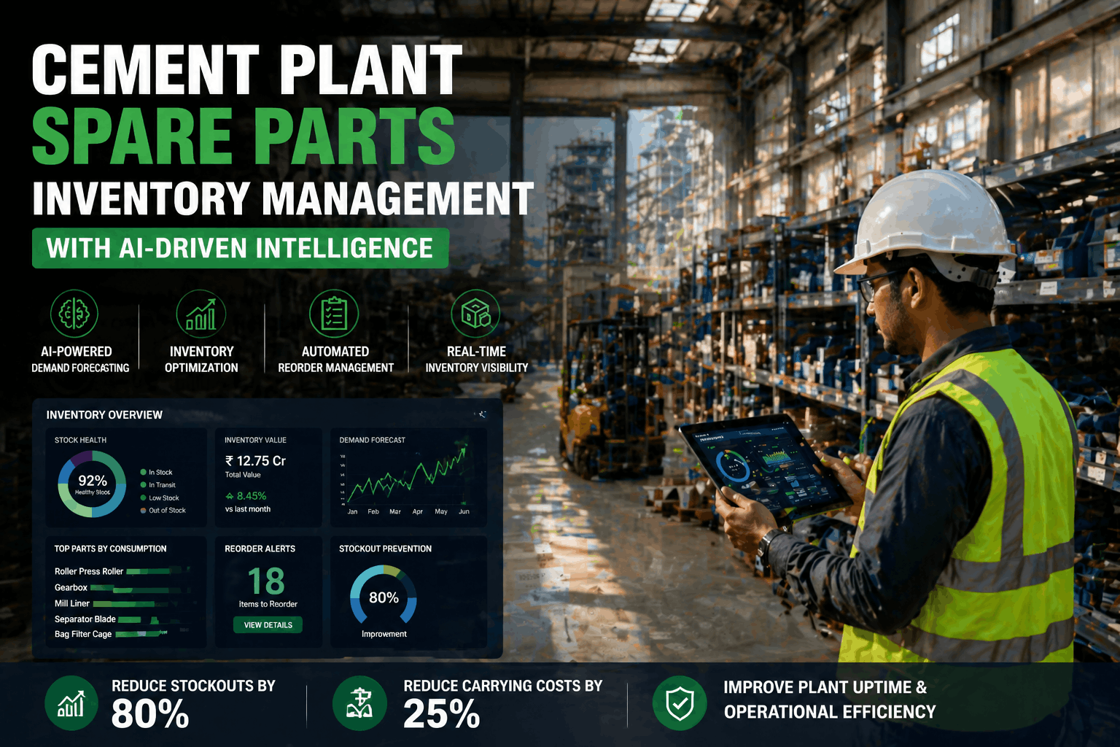
Task: Click the Inventory Optimization chart icon
Action: (x=201, y=312)
